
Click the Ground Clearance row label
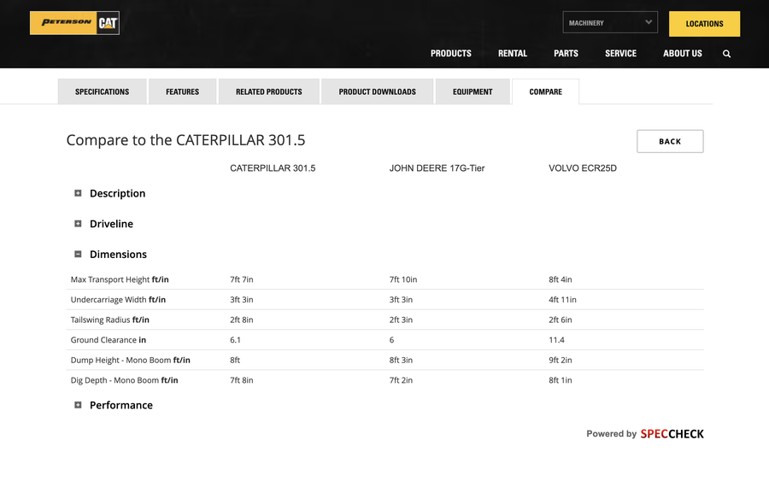(x=109, y=340)
